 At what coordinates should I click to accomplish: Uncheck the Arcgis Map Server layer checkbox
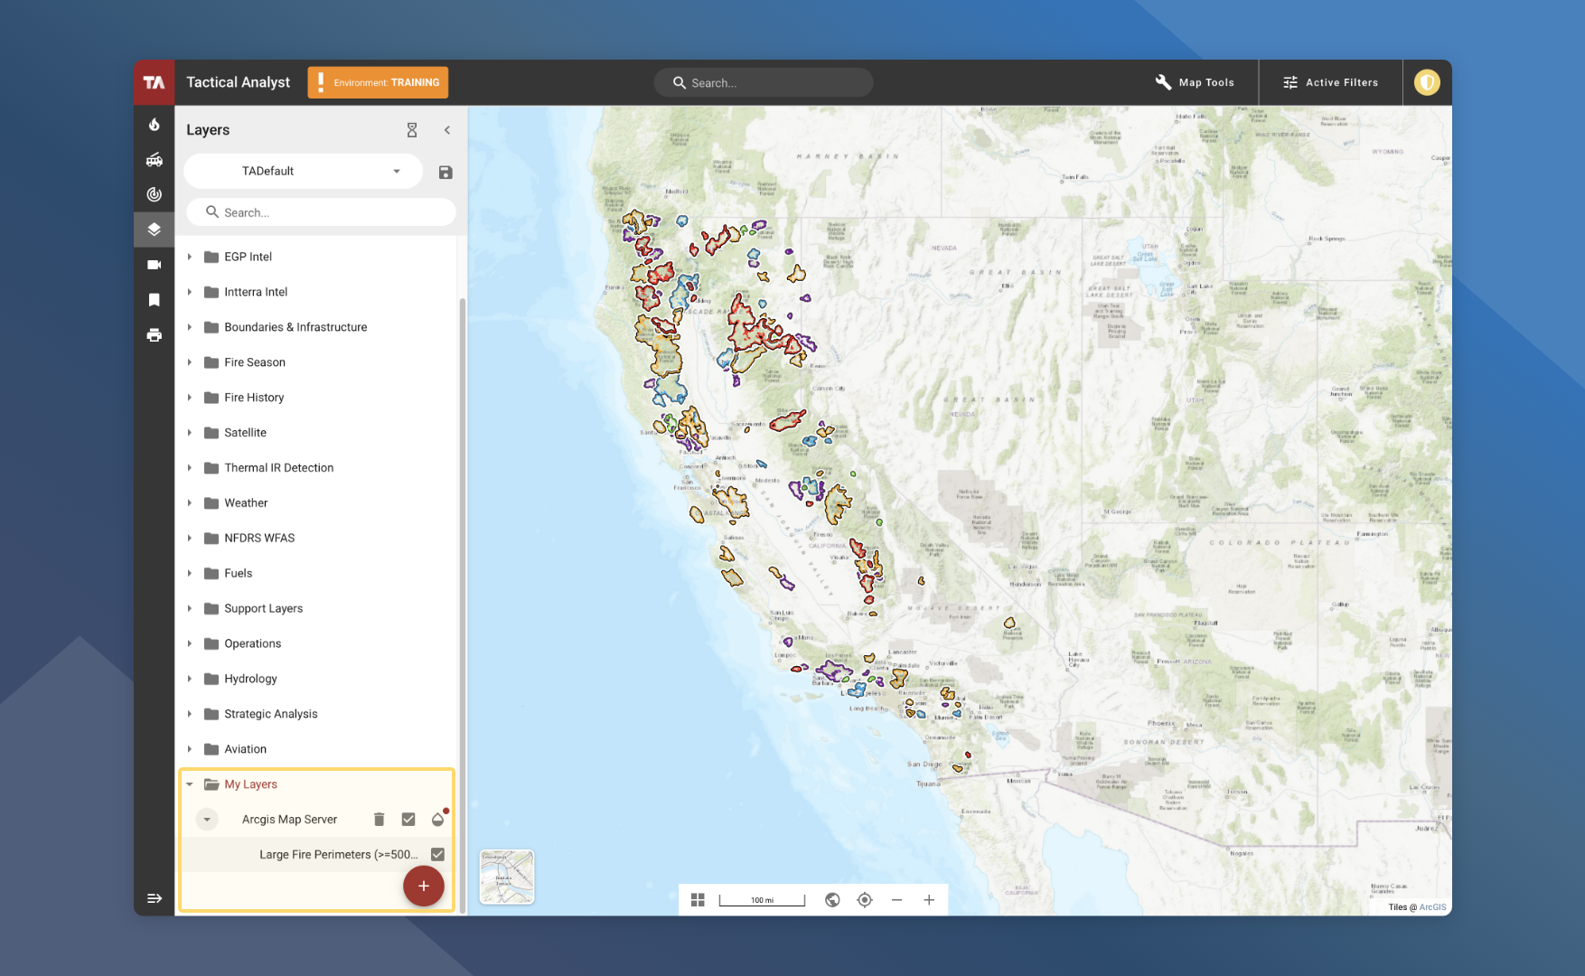[408, 819]
